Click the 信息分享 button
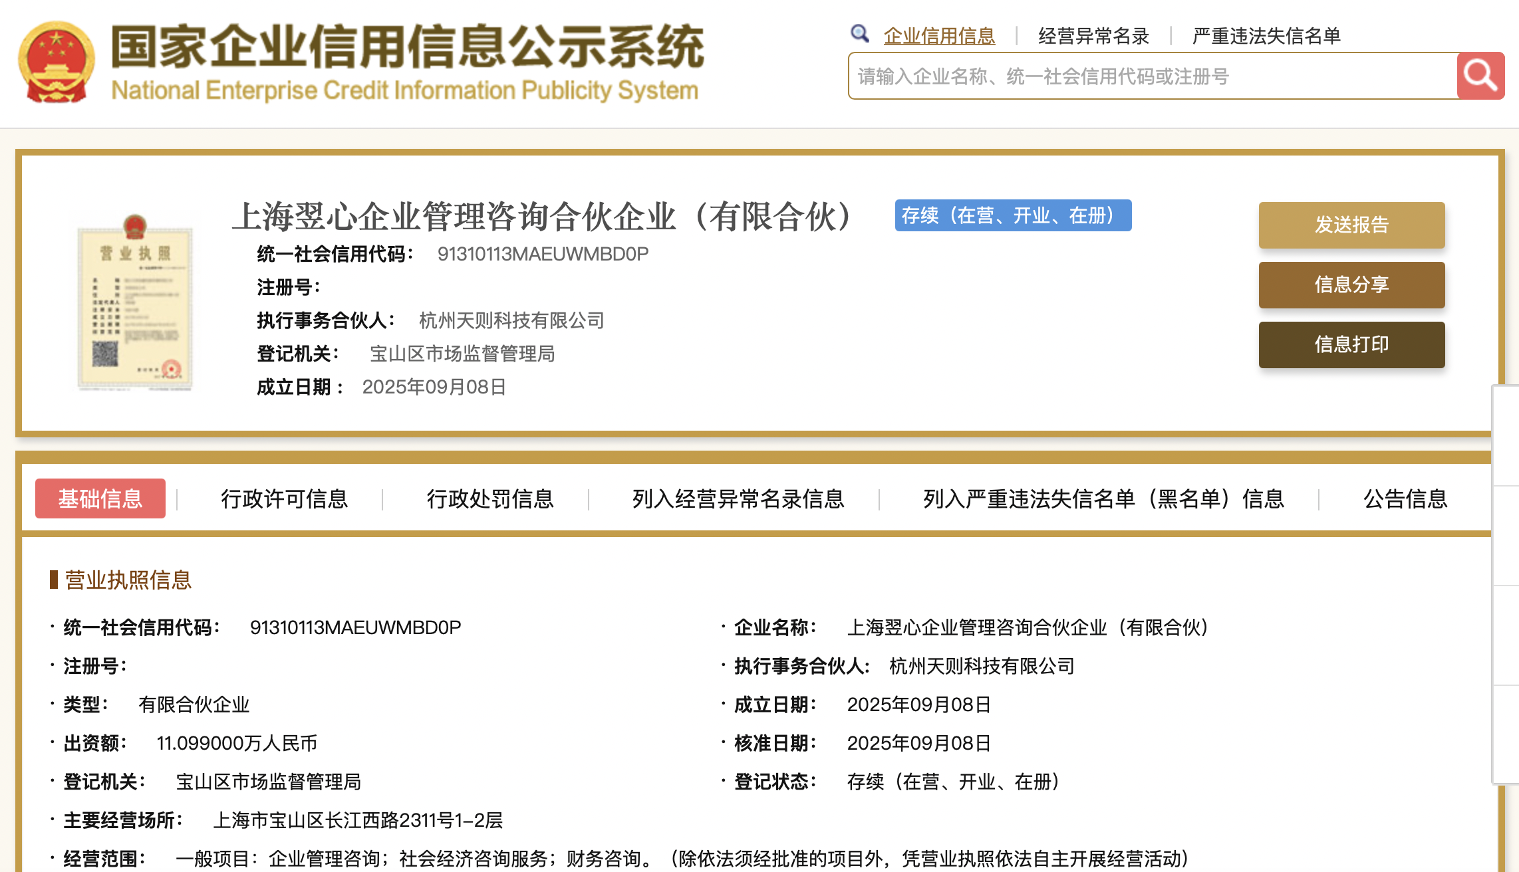Viewport: 1519px width, 872px height. tap(1351, 284)
